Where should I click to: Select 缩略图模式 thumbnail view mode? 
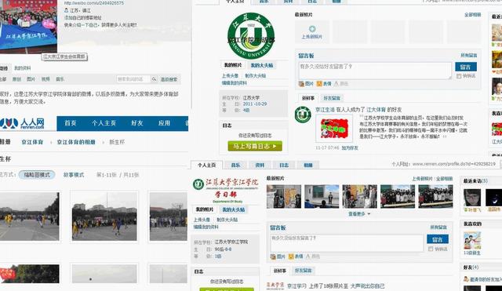coord(37,175)
